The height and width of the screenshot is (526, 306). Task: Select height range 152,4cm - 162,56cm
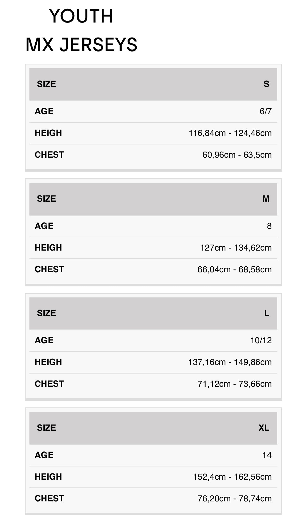pos(232,477)
